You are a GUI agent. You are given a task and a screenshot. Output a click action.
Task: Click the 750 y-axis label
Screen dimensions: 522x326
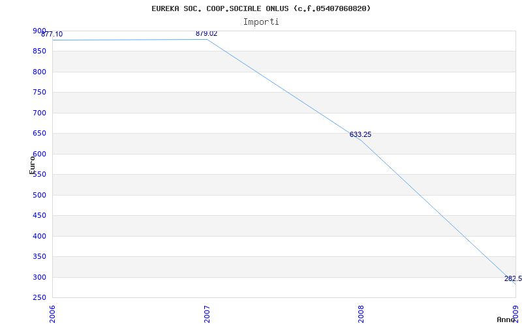point(39,92)
